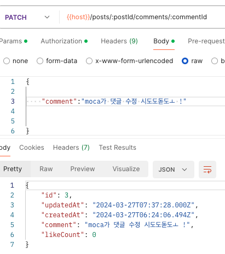The width and height of the screenshot is (225, 254).
Task: Open the Authorization tab
Action: pos(64,41)
